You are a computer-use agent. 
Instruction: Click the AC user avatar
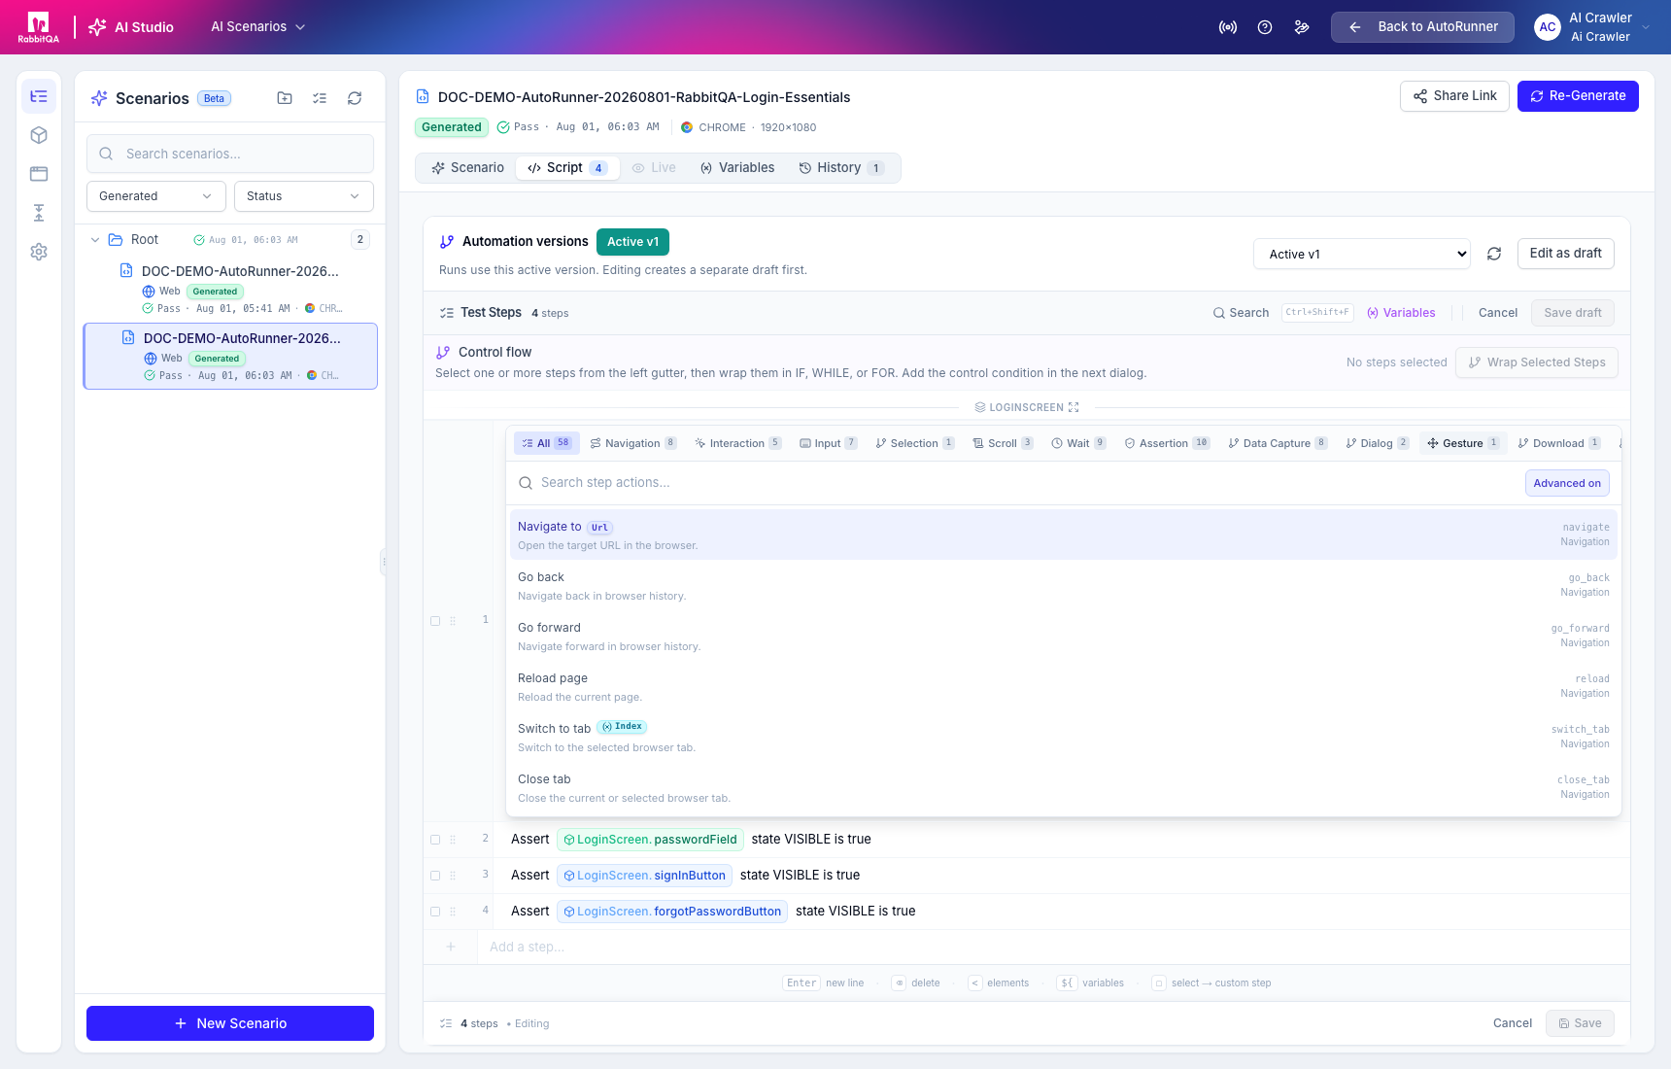pyautogui.click(x=1548, y=27)
